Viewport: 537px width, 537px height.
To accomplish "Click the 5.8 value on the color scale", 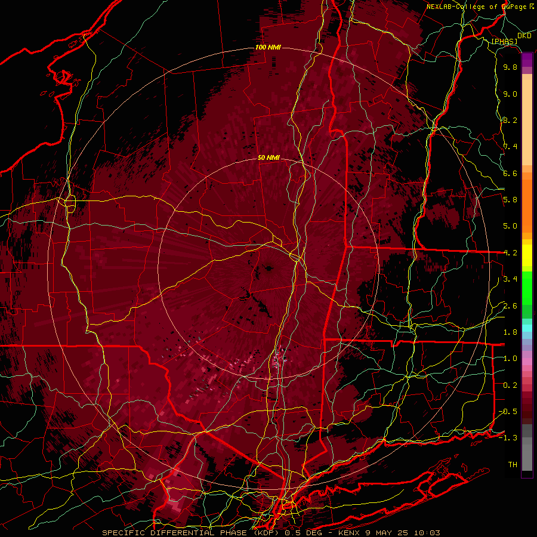I will 510,200.
